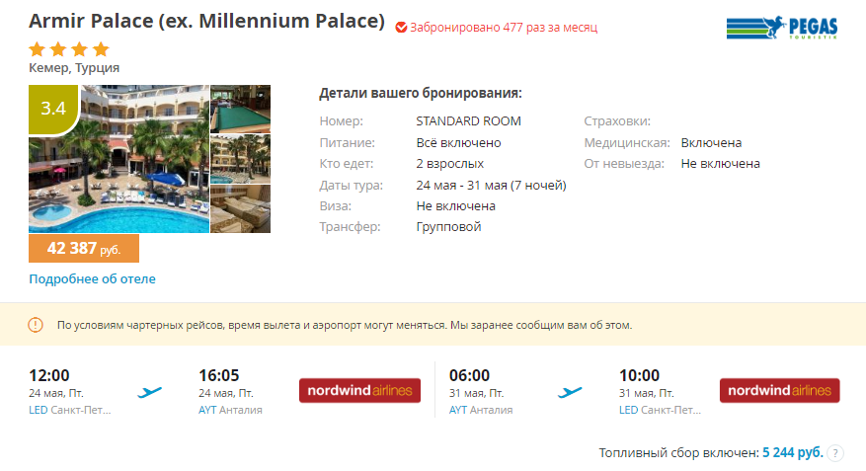The height and width of the screenshot is (471, 866).
Task: Click the LED Санкт-Петербург departure airport
Action: (x=70, y=410)
